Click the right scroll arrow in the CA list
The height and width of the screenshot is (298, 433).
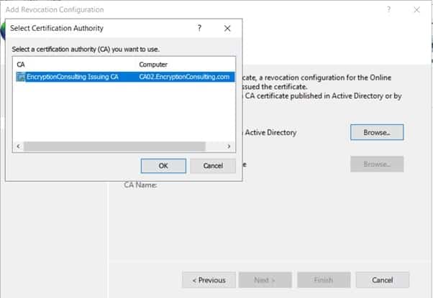229,146
